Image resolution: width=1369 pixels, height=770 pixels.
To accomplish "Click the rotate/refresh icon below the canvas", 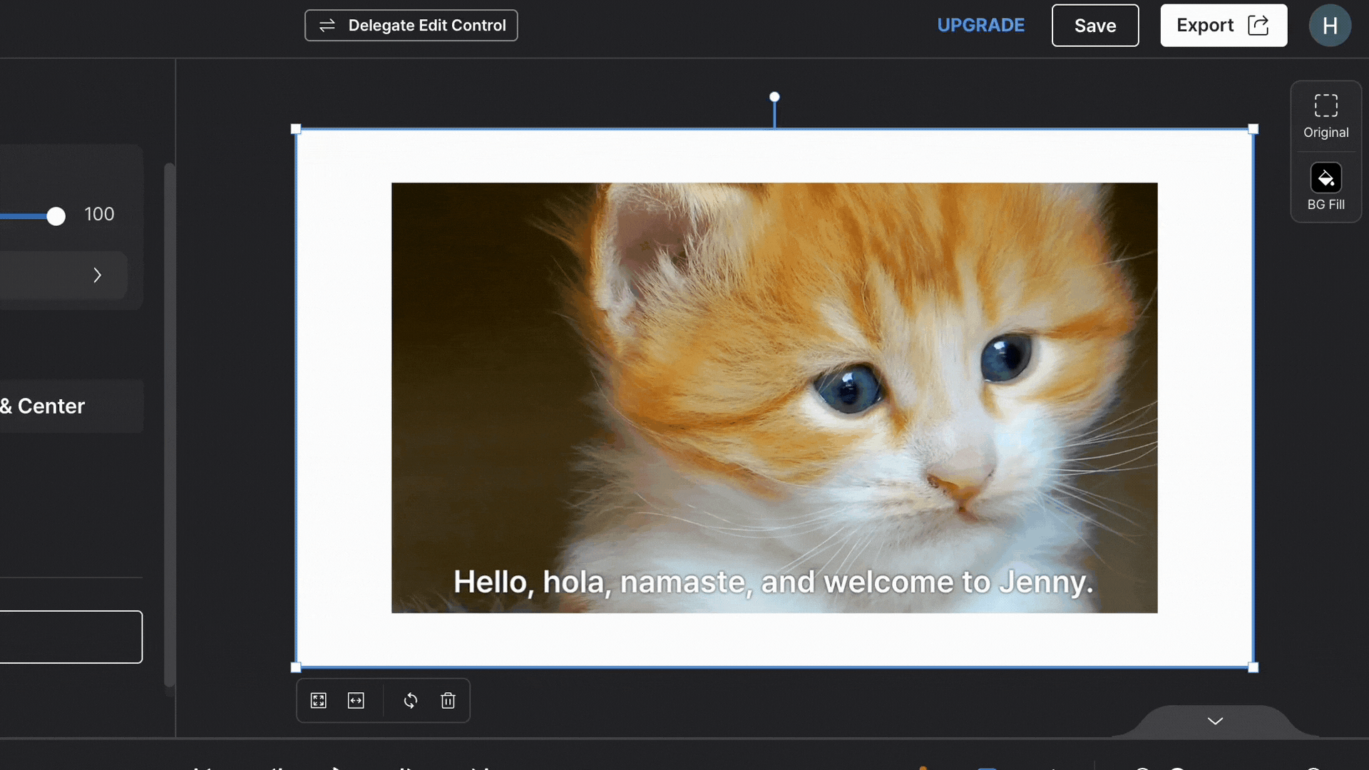I will (x=411, y=701).
